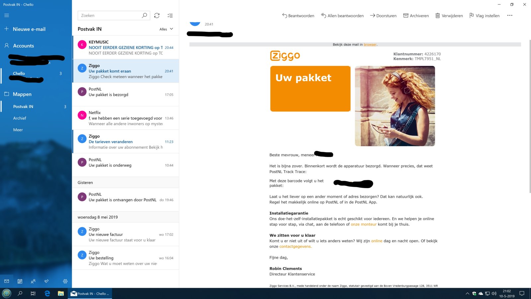Screen dimensions: 531x299
Task: Switch to Mail view icon
Action: point(7,281)
